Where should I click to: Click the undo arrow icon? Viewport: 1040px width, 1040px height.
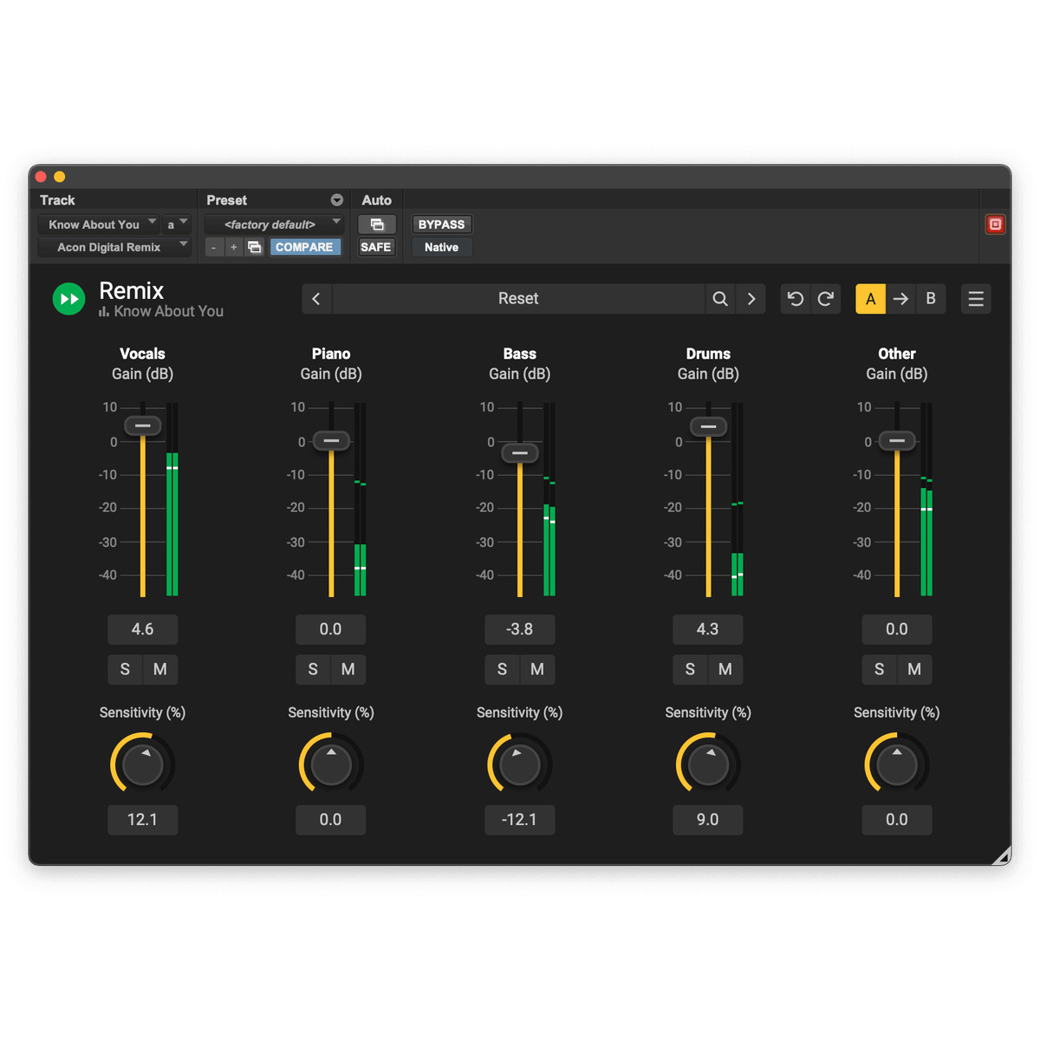795,299
